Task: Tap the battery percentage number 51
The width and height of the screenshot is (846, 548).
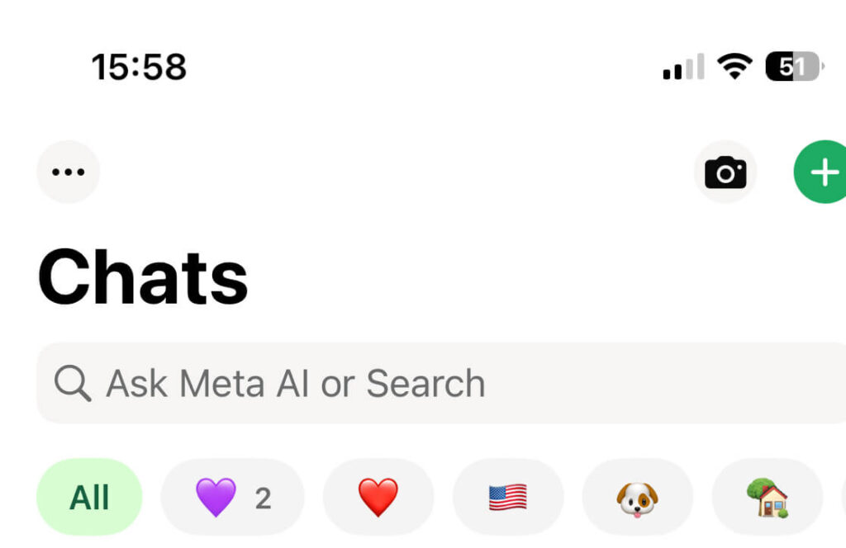Action: pyautogui.click(x=791, y=66)
